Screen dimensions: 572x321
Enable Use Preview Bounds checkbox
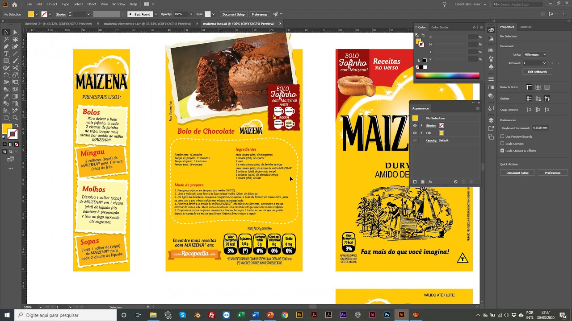pyautogui.click(x=502, y=136)
